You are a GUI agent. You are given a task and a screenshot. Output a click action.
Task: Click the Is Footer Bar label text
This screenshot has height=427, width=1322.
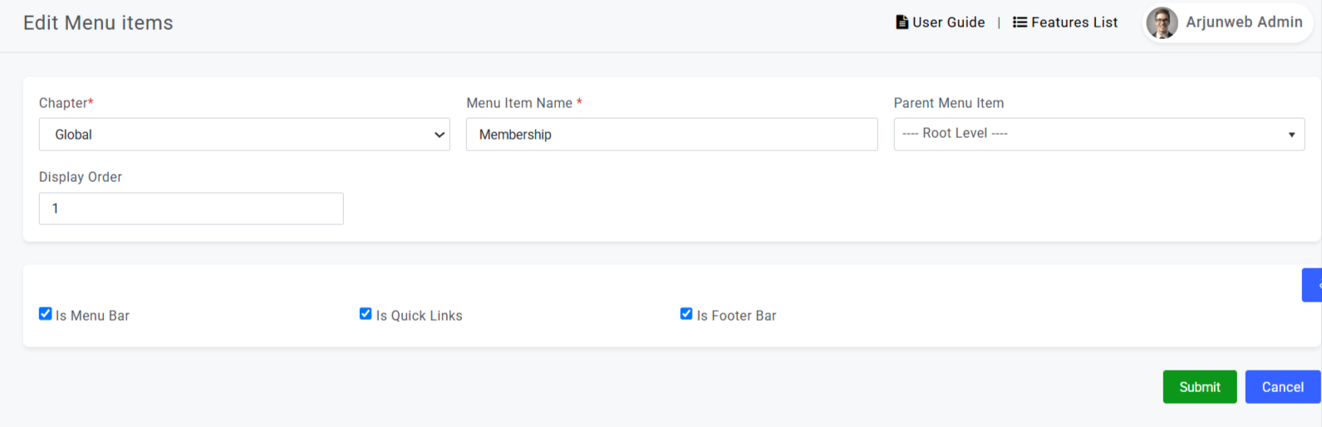pyautogui.click(x=737, y=316)
